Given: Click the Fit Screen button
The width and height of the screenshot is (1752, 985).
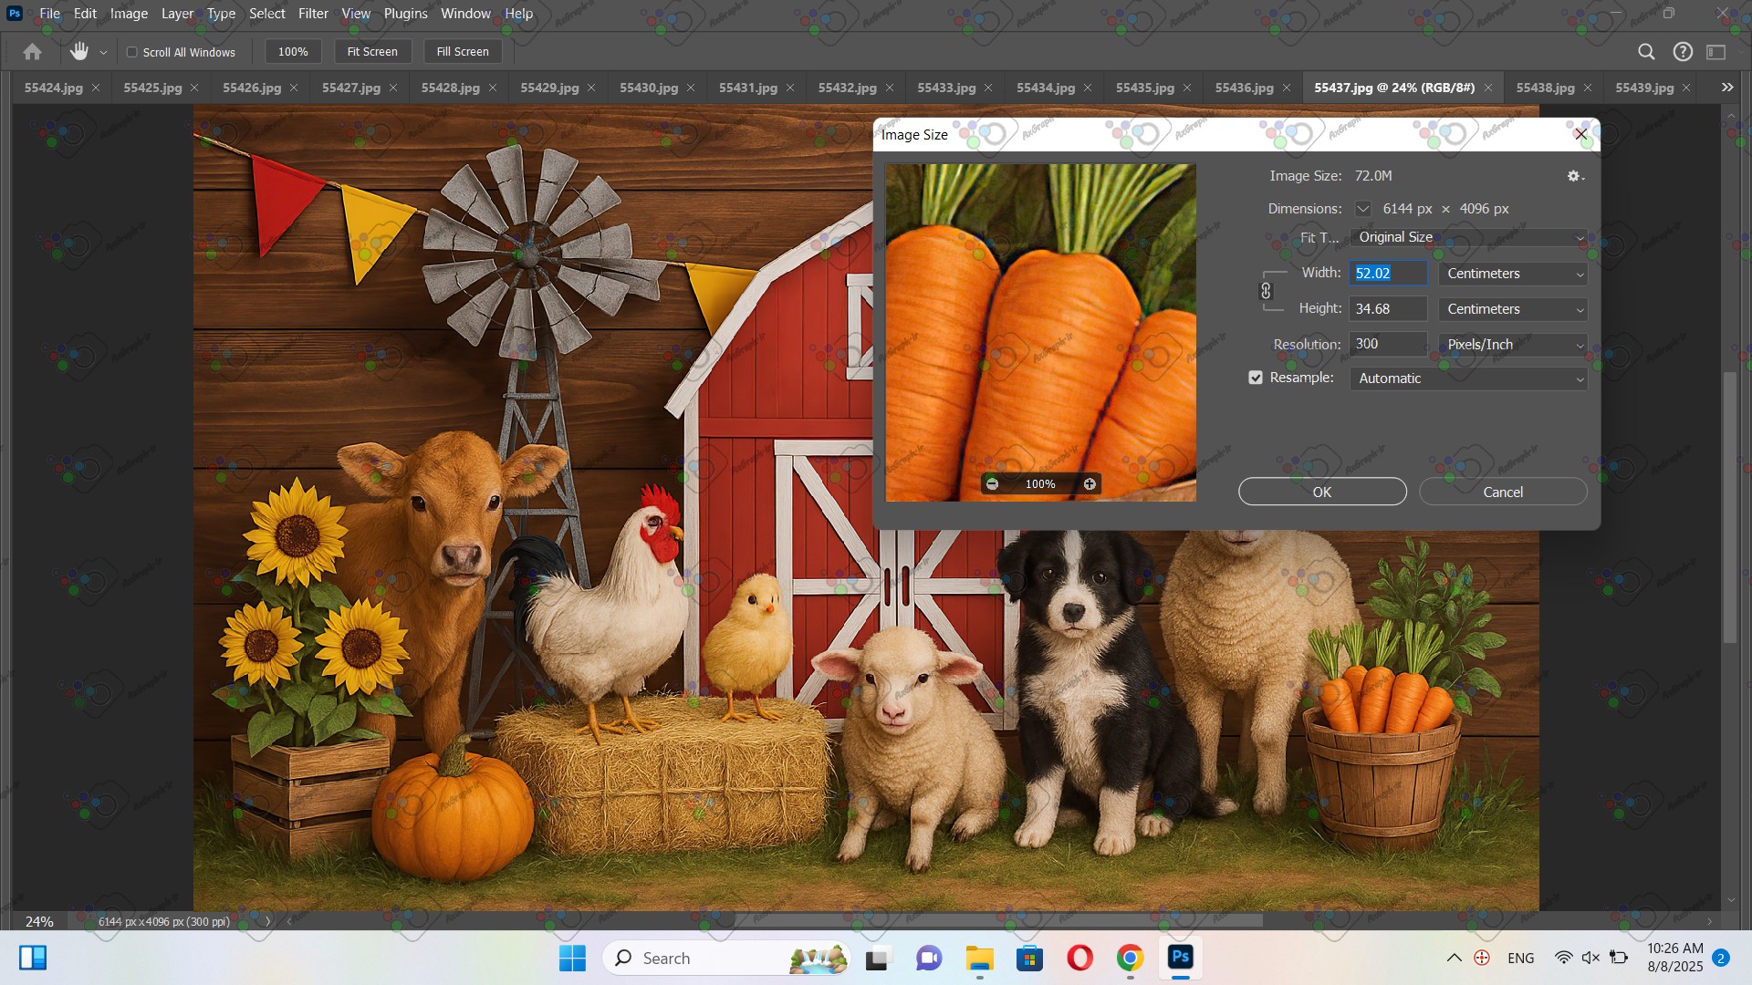Looking at the screenshot, I should point(372,52).
